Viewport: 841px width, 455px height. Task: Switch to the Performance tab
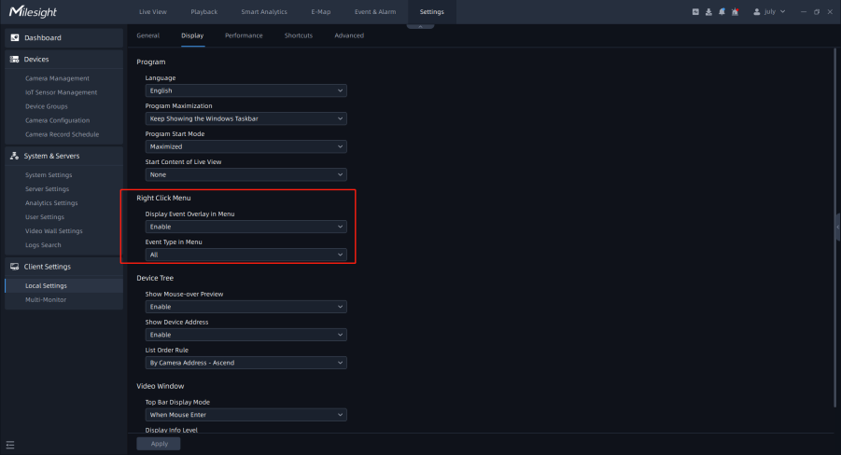244,35
